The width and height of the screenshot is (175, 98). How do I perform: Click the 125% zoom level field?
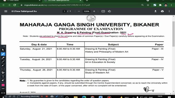(x=86, y=11)
